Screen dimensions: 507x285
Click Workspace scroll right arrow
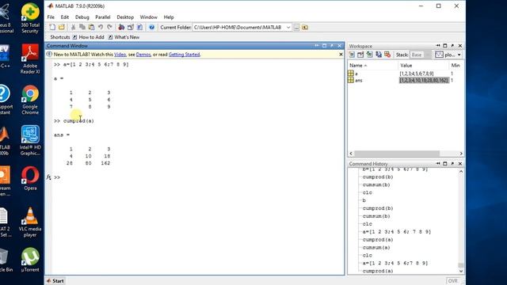click(x=461, y=154)
